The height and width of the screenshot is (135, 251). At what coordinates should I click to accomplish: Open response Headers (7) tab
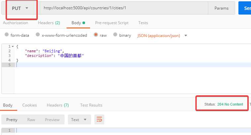click(x=58, y=105)
